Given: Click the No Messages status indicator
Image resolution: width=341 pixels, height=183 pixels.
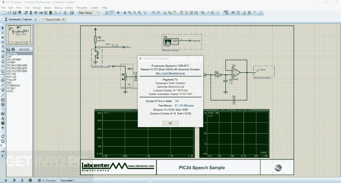Looking at the screenshot, I should [47, 180].
